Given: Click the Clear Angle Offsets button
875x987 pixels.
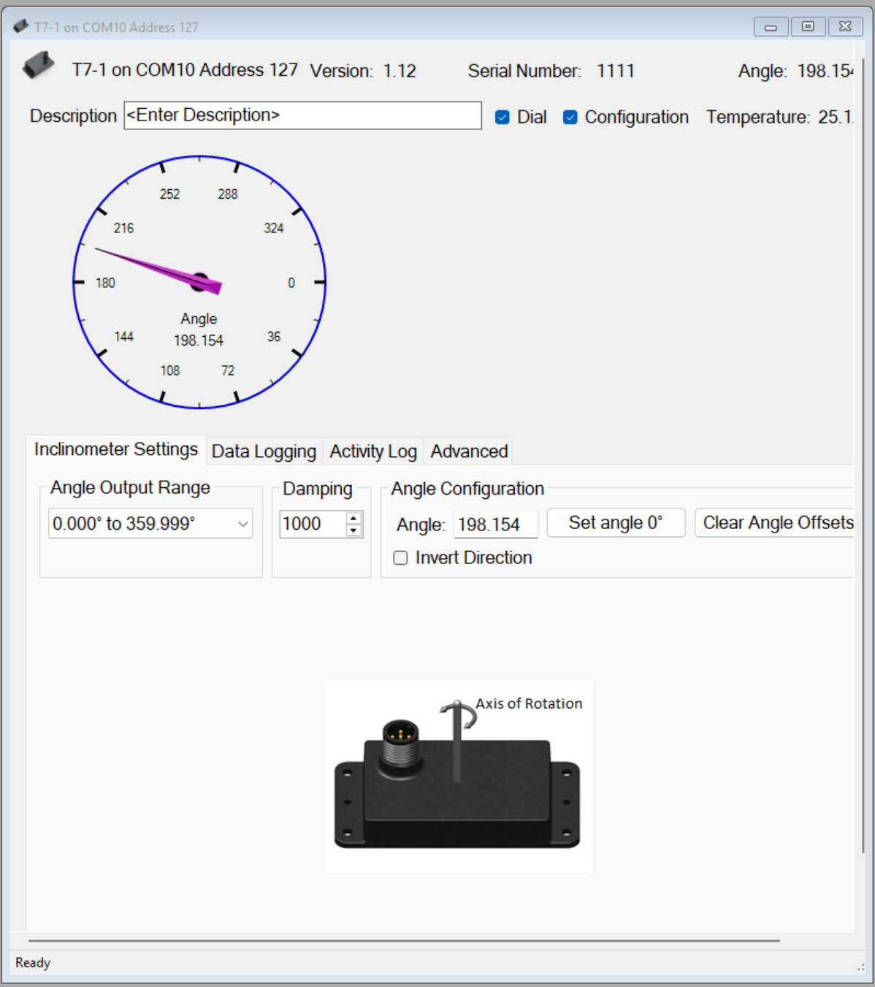Looking at the screenshot, I should tap(776, 522).
